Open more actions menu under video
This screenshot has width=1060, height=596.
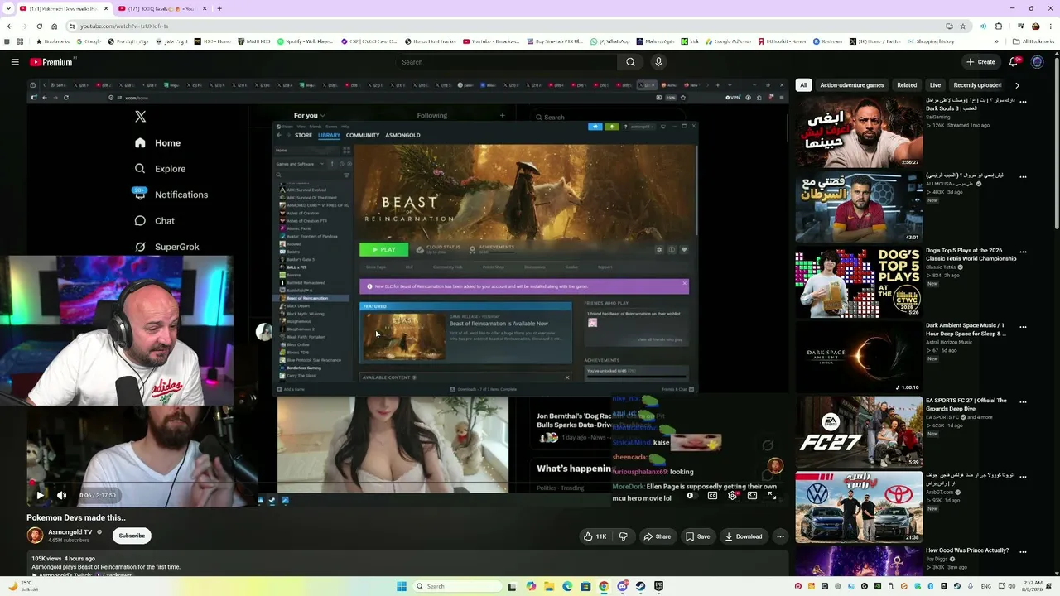[780, 536]
